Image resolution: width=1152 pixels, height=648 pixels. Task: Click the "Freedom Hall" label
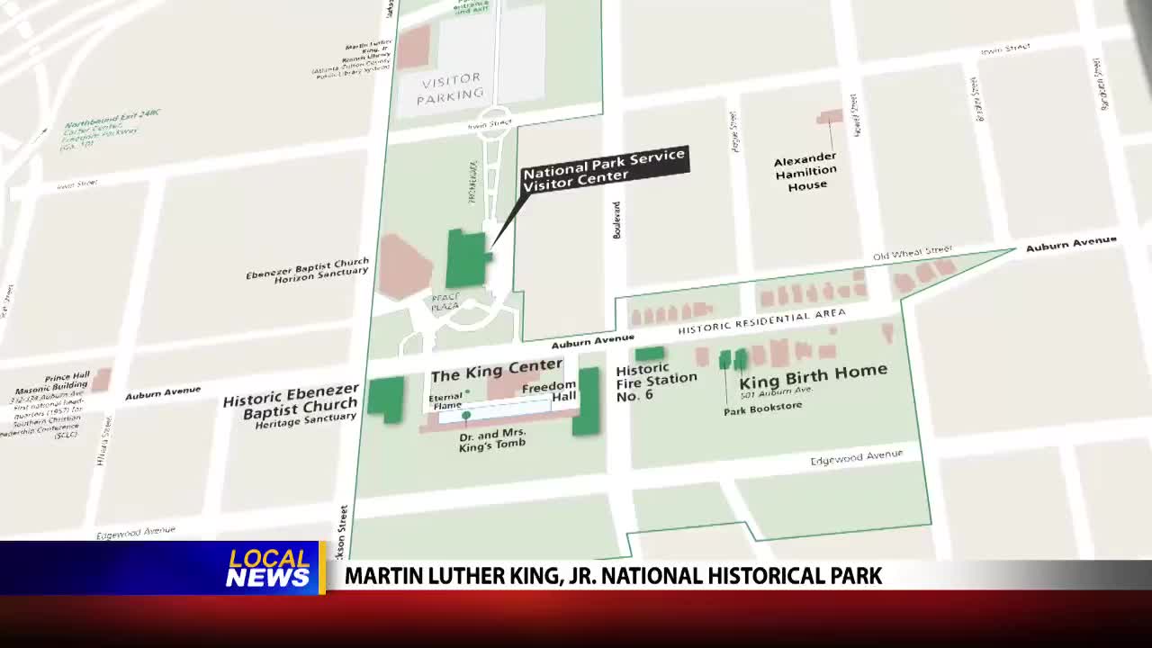click(x=549, y=391)
